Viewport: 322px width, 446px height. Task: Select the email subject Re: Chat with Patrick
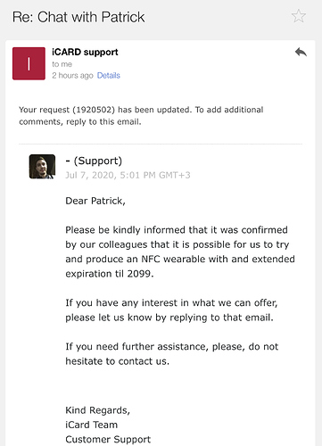click(x=78, y=17)
